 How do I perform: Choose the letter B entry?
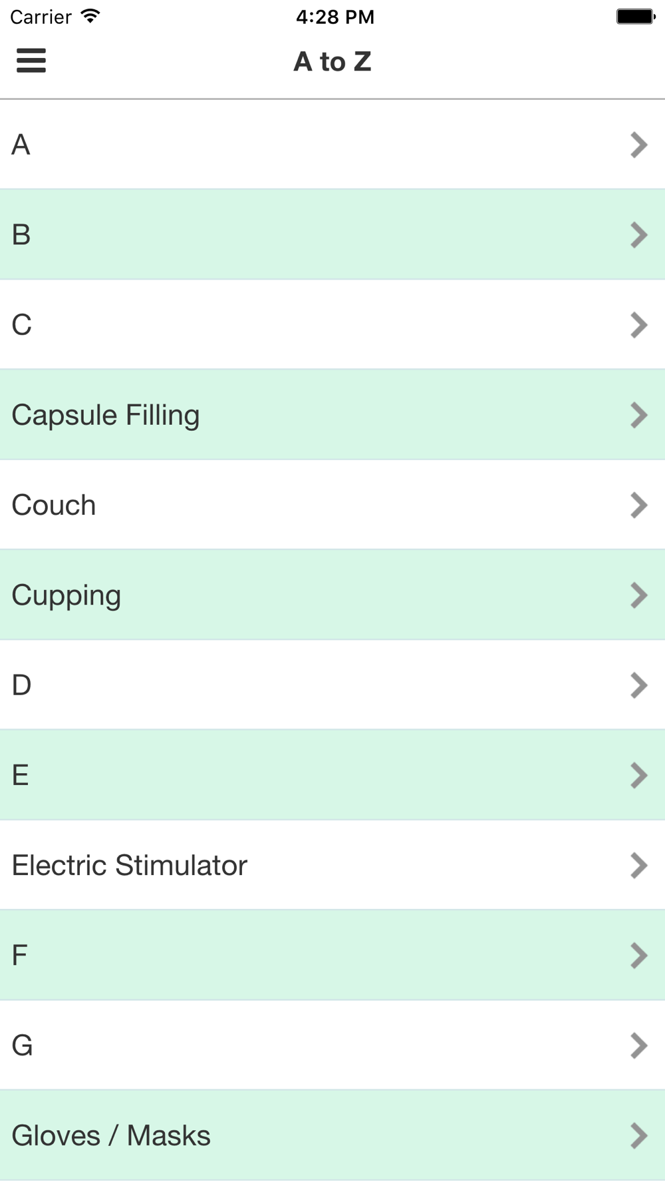point(332,234)
